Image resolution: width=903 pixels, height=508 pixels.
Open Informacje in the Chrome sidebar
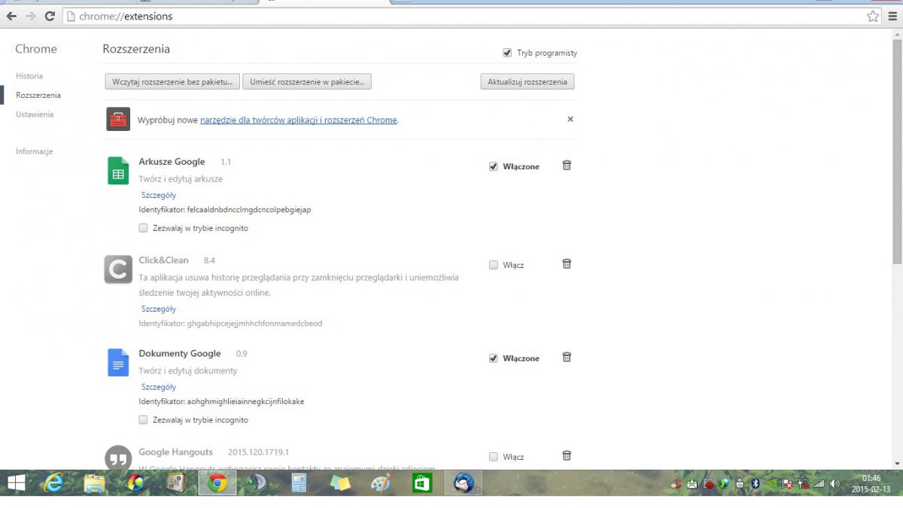click(x=35, y=151)
